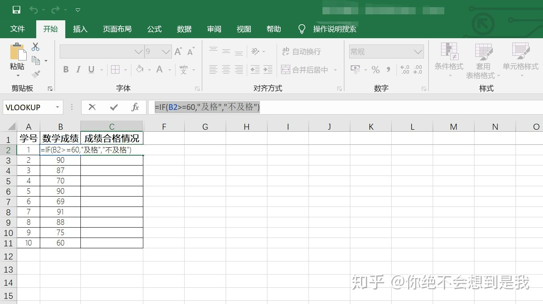The height and width of the screenshot is (304, 543).
Task: Click cell with 数学成绩 header
Action: (x=61, y=138)
